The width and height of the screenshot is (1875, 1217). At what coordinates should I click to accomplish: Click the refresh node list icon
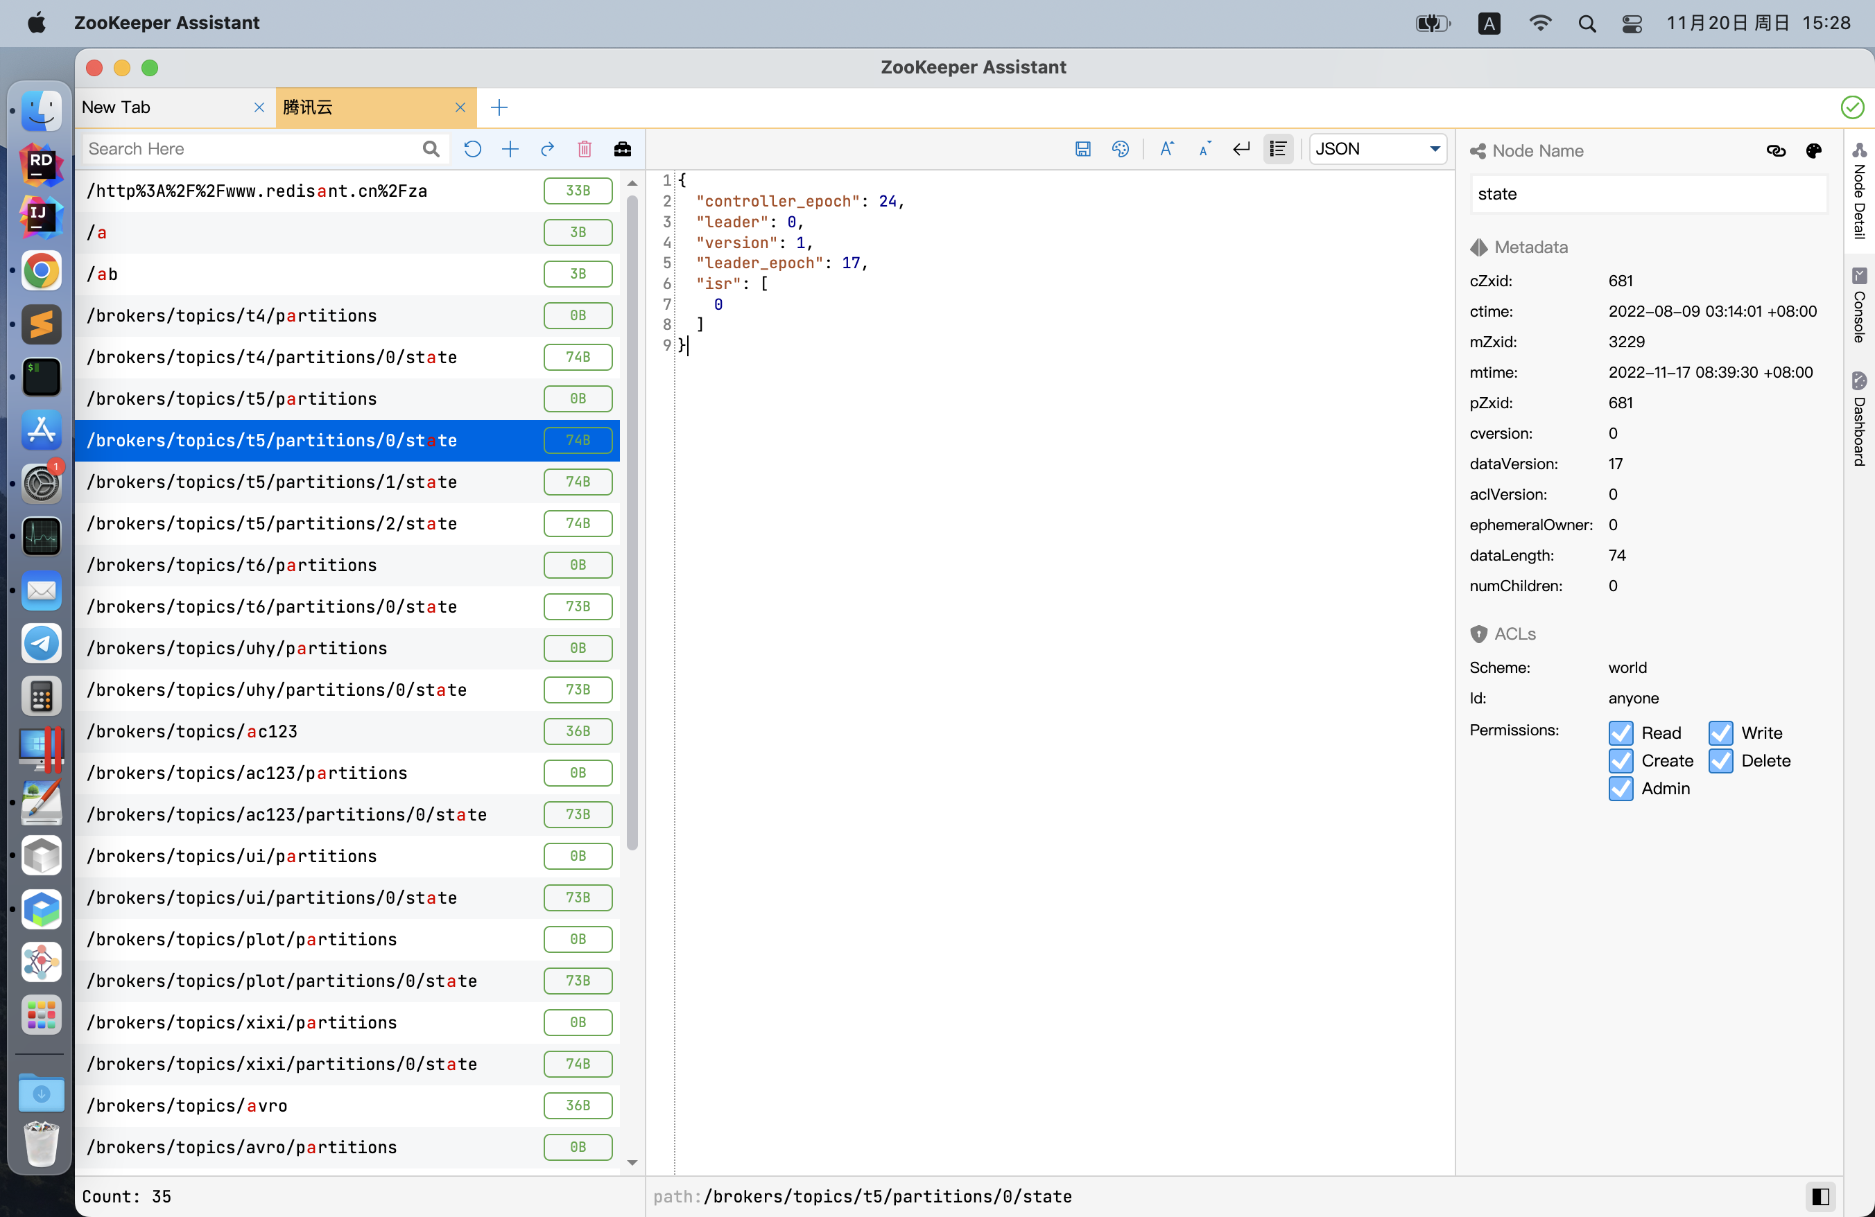click(472, 149)
